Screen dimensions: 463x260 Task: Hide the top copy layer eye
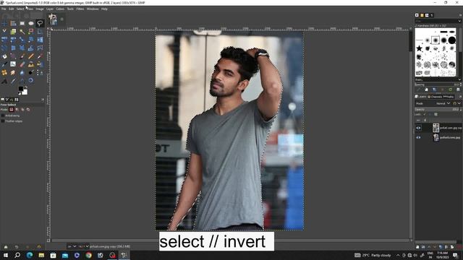(418, 128)
